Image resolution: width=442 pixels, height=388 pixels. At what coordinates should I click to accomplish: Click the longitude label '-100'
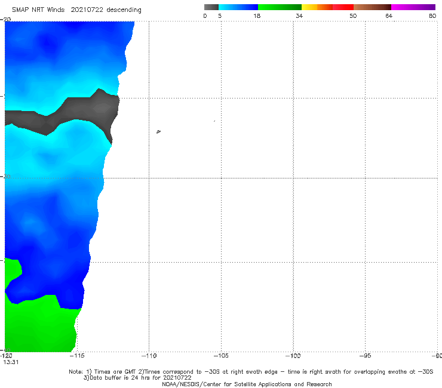(293, 356)
